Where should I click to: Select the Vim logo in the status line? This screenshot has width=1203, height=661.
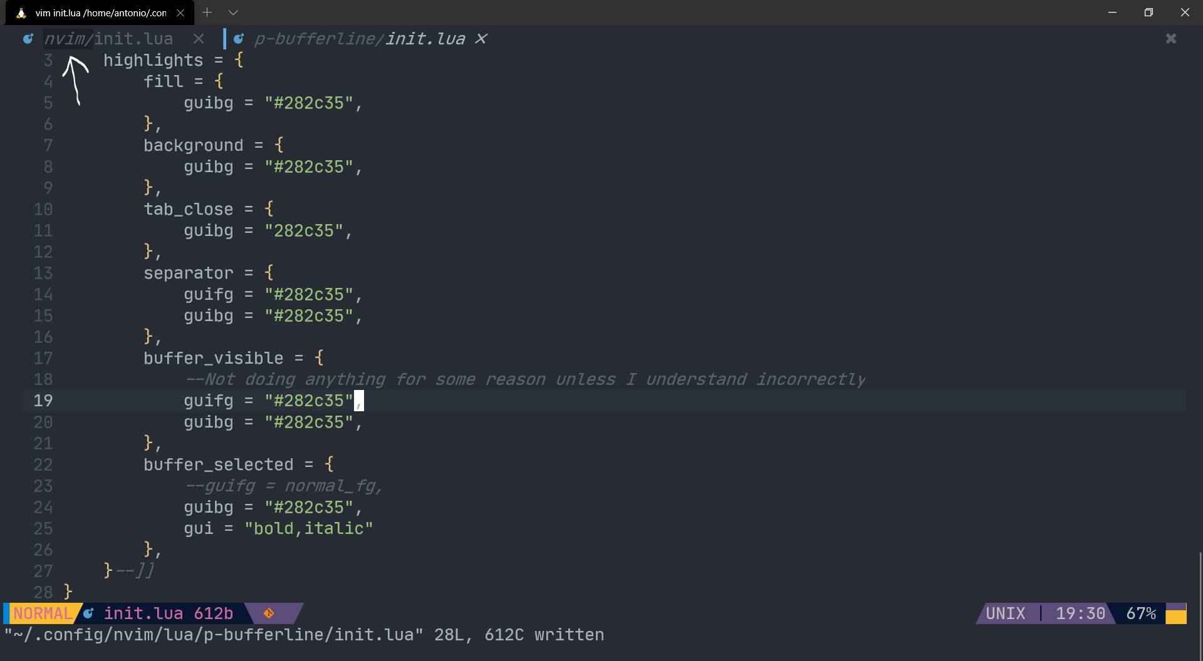click(x=88, y=613)
